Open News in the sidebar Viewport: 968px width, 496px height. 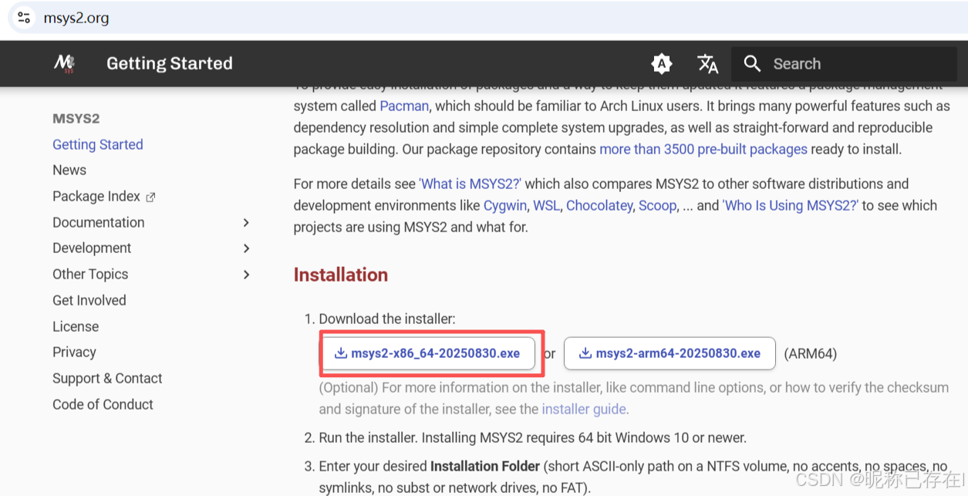pyautogui.click(x=69, y=170)
